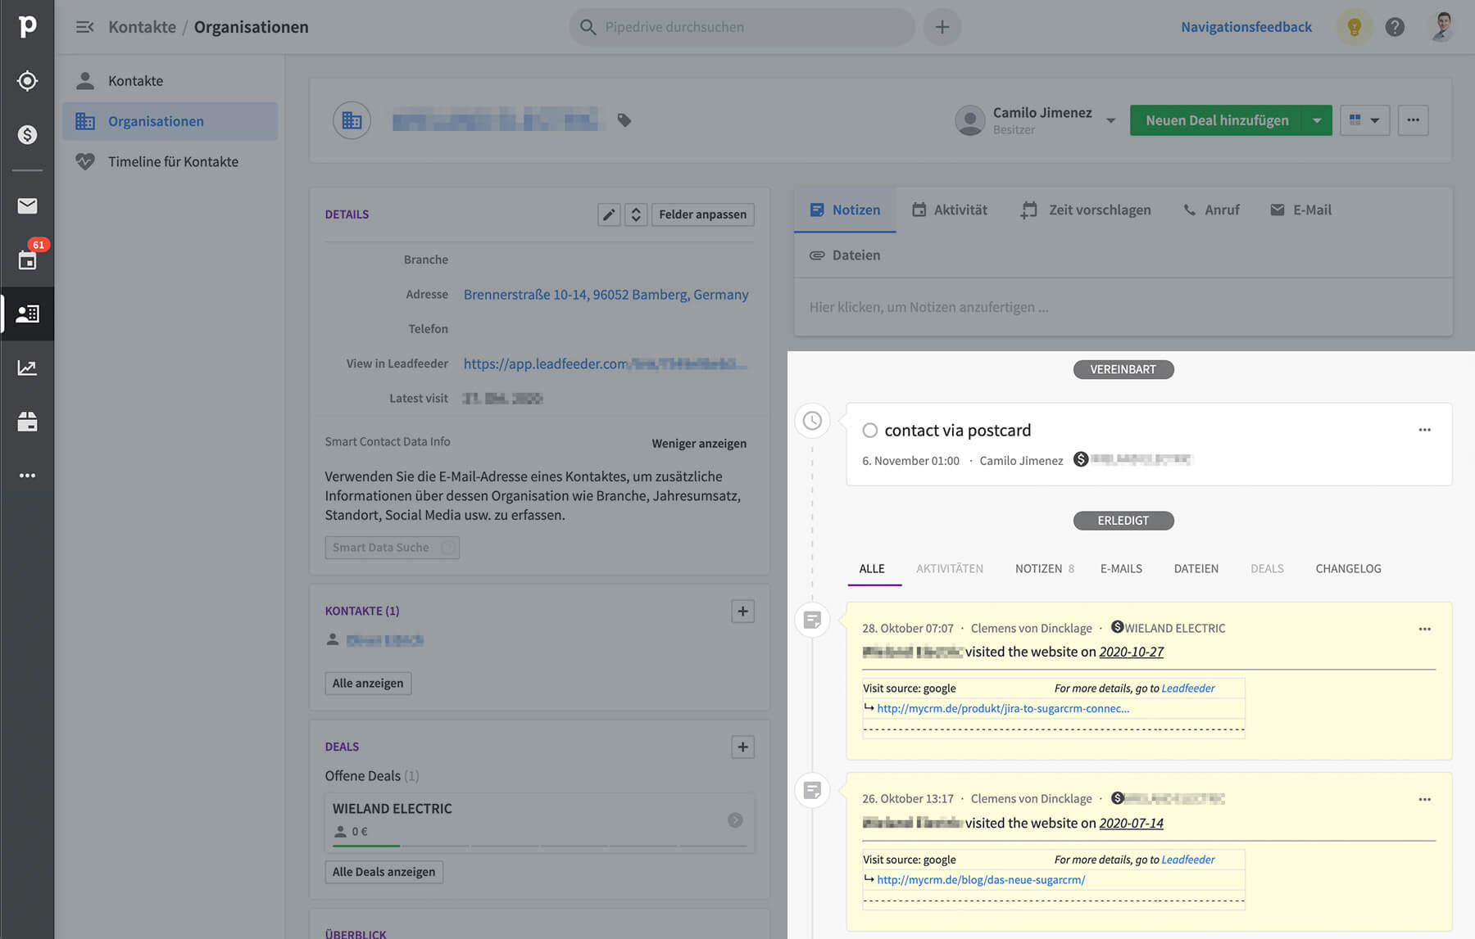Open dropdown arrow next to Neuen Deal hinzufügen

coord(1317,120)
